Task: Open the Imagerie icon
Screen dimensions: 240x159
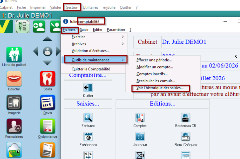Action: (x=14, y=103)
